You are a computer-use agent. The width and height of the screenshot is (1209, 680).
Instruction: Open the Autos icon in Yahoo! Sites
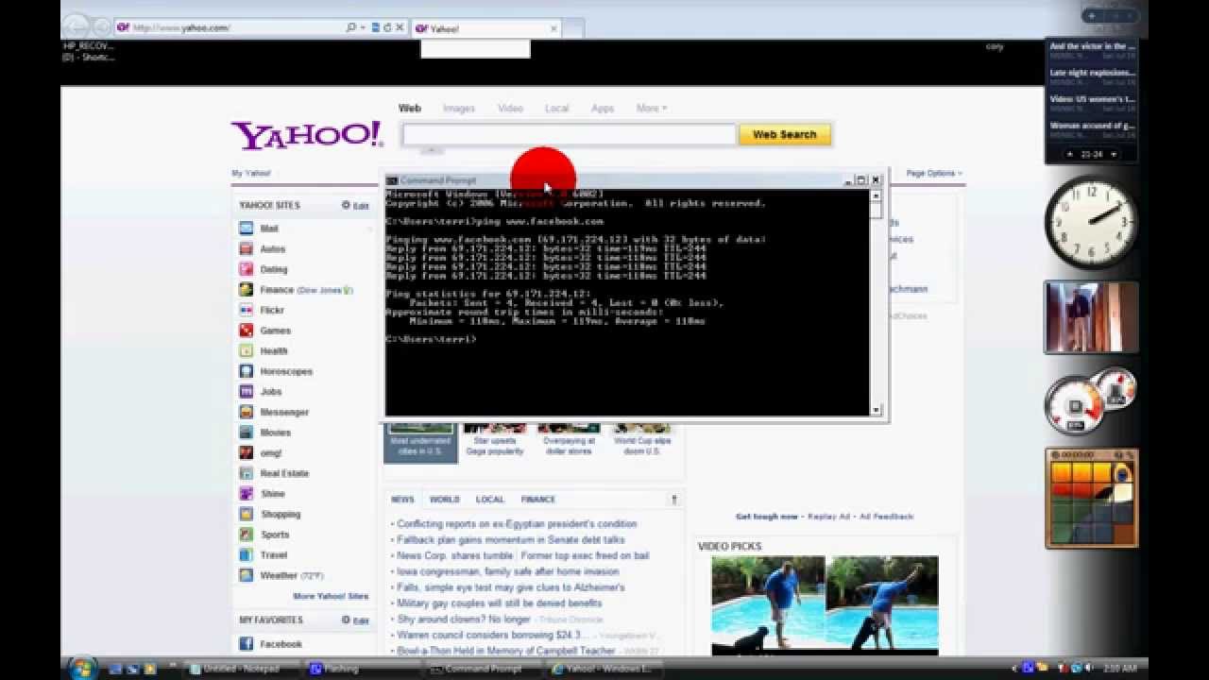[x=246, y=249]
